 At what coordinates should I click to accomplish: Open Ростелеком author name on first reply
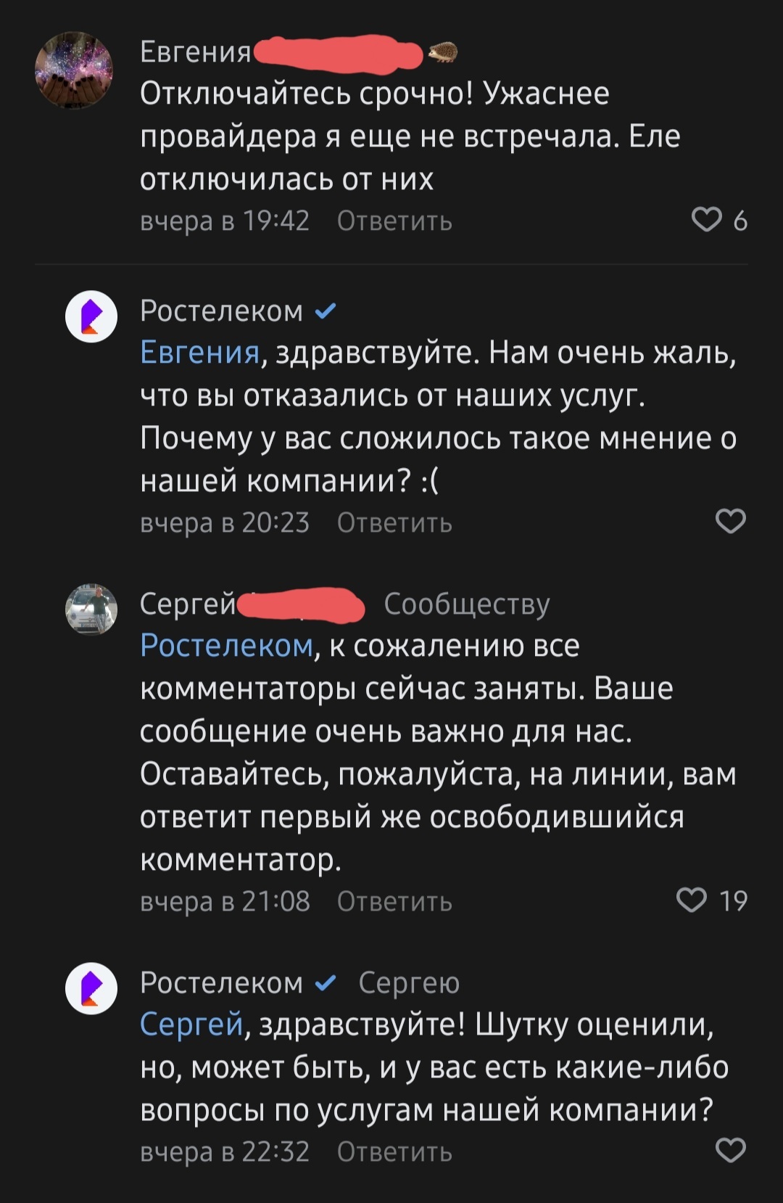pos(221,311)
